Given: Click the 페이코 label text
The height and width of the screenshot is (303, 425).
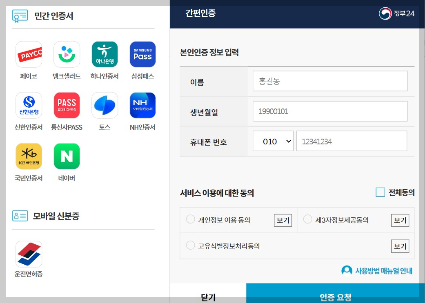Looking at the screenshot, I should [29, 76].
